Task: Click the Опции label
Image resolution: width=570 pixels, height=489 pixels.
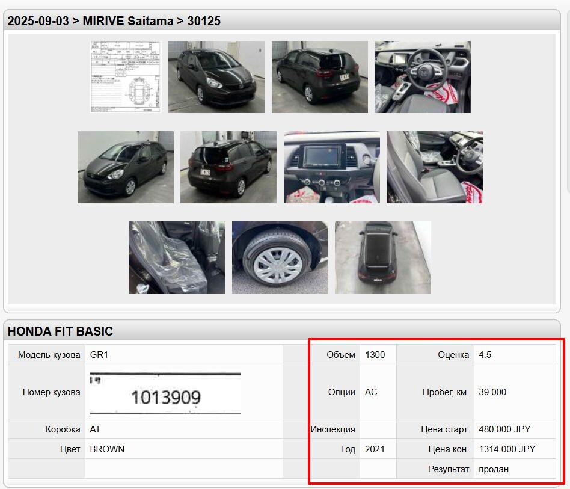Action: [342, 392]
